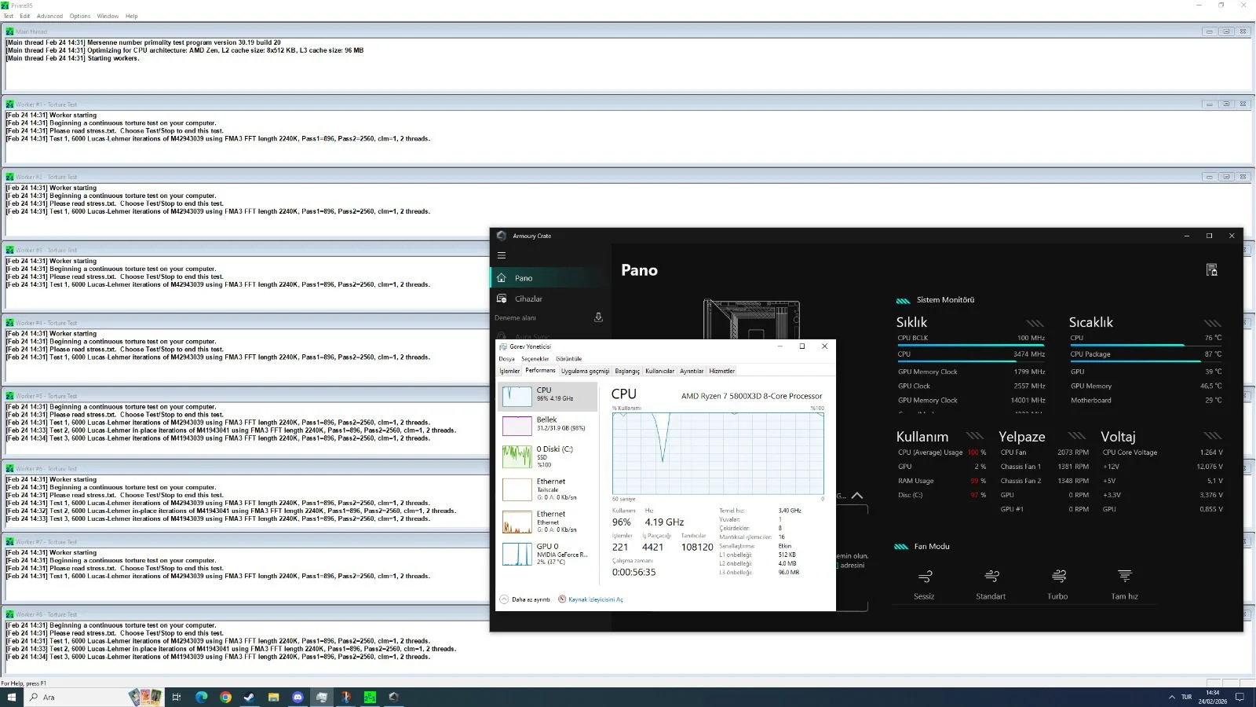The height and width of the screenshot is (707, 1256).
Task: Choose the Turbo fan mode
Action: pos(1057,584)
